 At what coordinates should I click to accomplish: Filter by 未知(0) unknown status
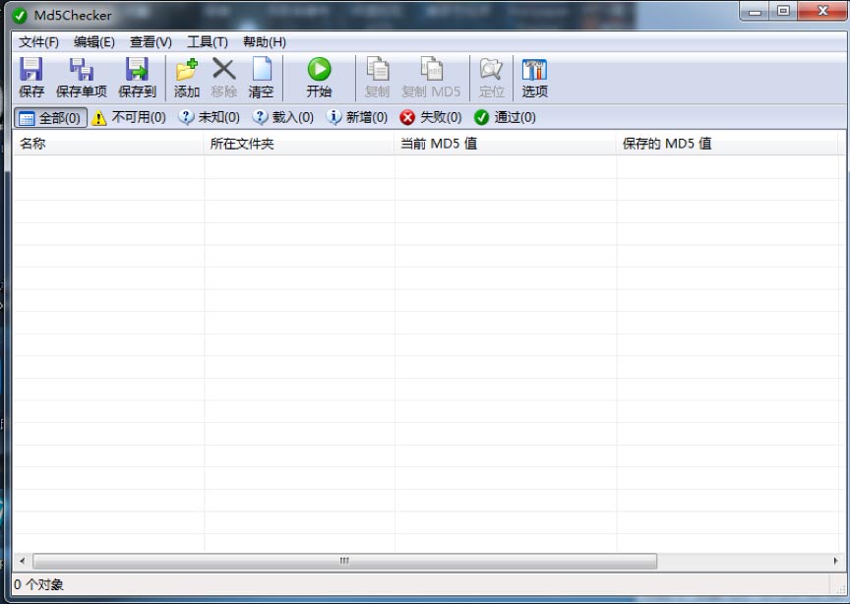coord(210,118)
